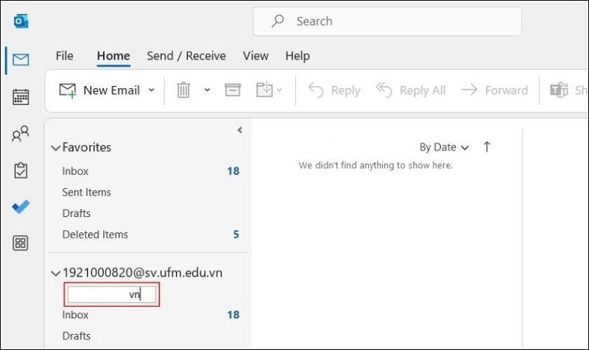This screenshot has width=589, height=350.
Task: Click the Move to folder icon
Action: click(x=264, y=90)
